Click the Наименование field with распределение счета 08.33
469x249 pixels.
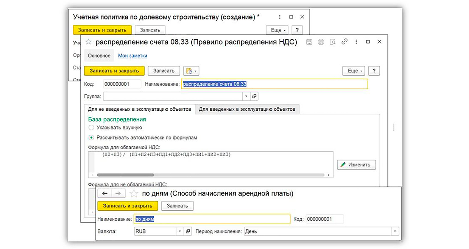pos(275,84)
